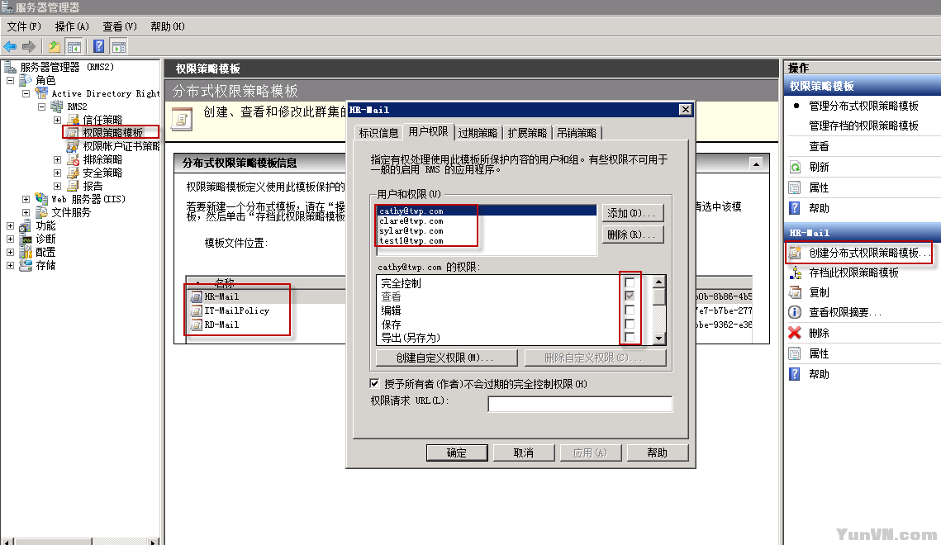Click the red 删除 X icon

point(795,333)
